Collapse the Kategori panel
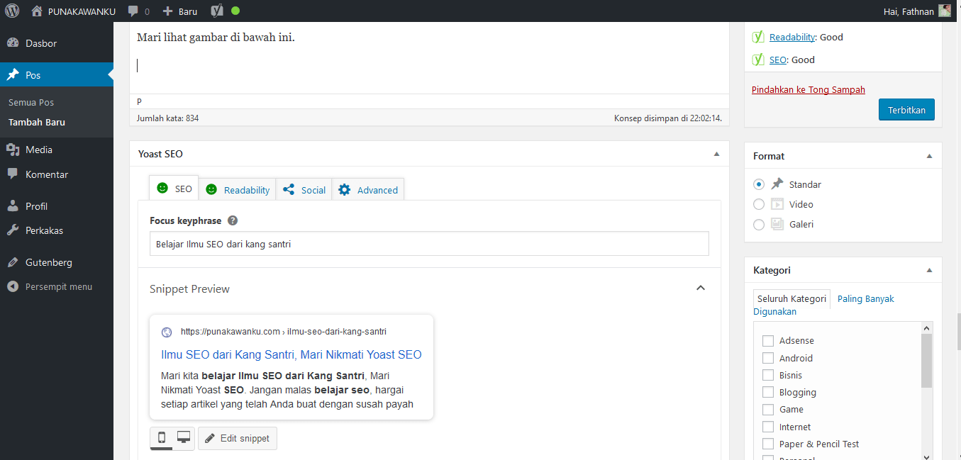 (x=929, y=270)
